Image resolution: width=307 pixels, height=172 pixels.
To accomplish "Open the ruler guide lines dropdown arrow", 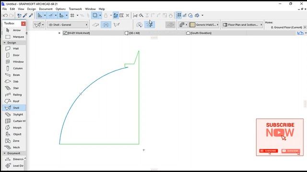I will click(x=45, y=15).
